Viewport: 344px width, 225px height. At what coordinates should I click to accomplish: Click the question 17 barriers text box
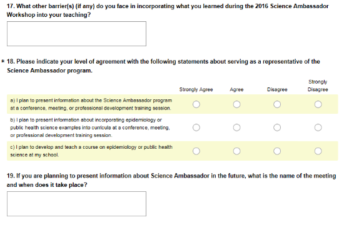tap(76, 34)
